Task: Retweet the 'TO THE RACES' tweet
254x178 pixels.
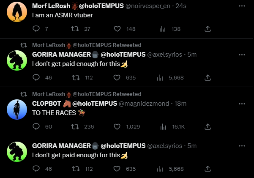Action: (x=75, y=126)
